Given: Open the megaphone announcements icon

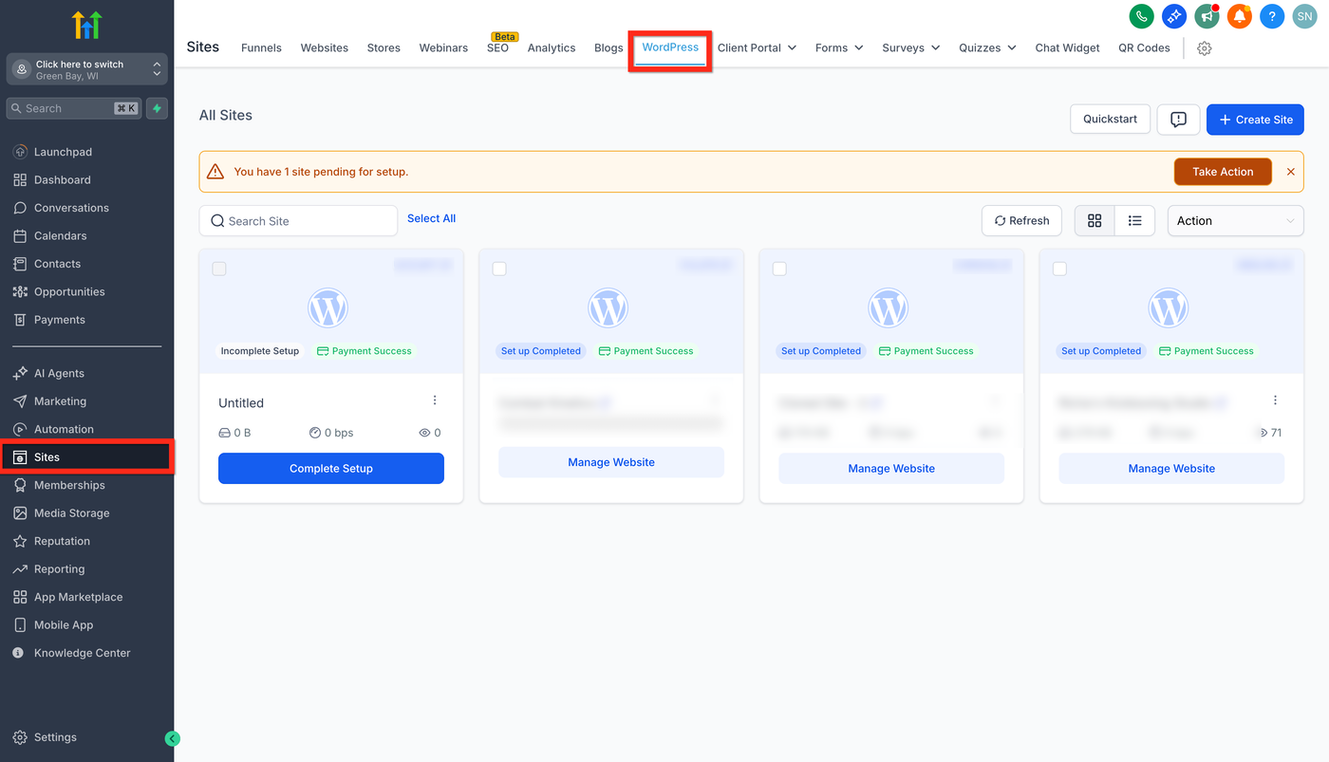Looking at the screenshot, I should point(1207,16).
